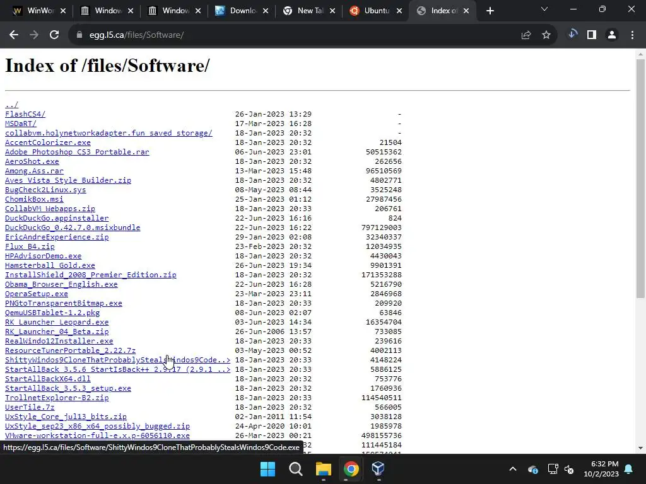Open collabvm.holynetworkadapter.fun saved storage folder

tap(109, 133)
